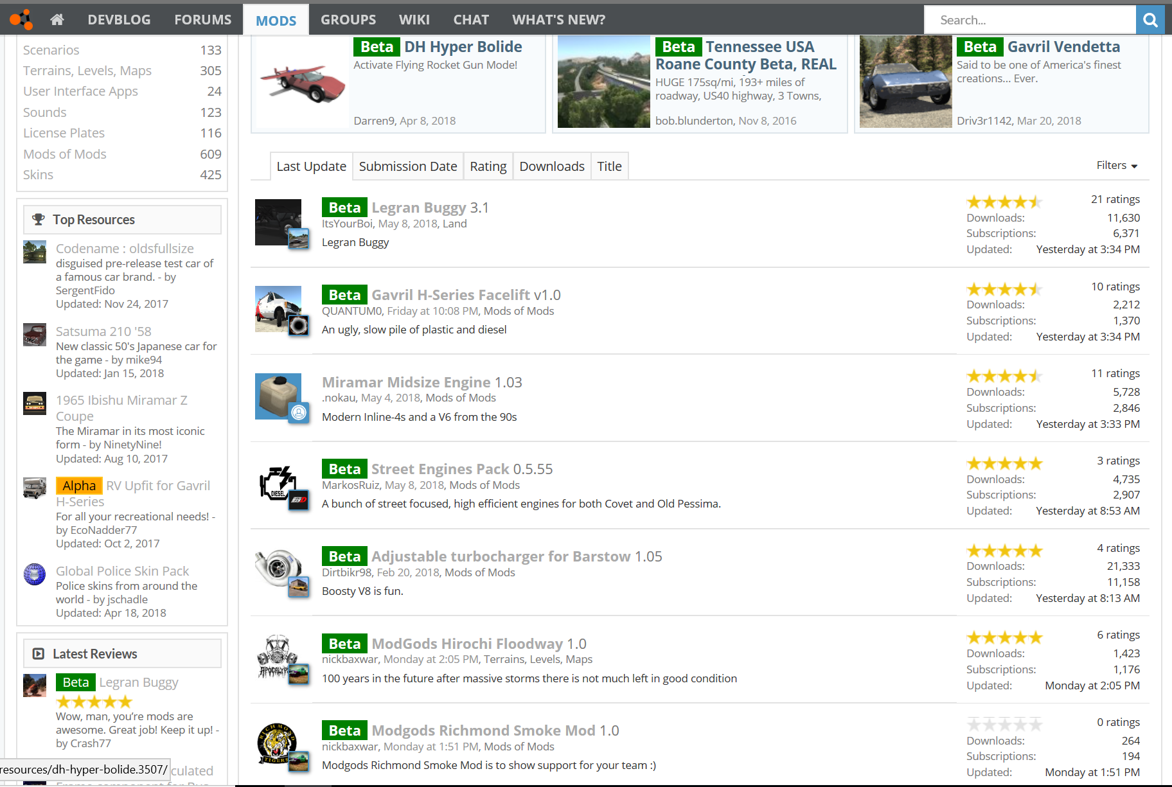Screen dimensions: 1172x787
Task: Open Satsuma 210 '58 small thumbnail
Action: pyautogui.click(x=35, y=335)
